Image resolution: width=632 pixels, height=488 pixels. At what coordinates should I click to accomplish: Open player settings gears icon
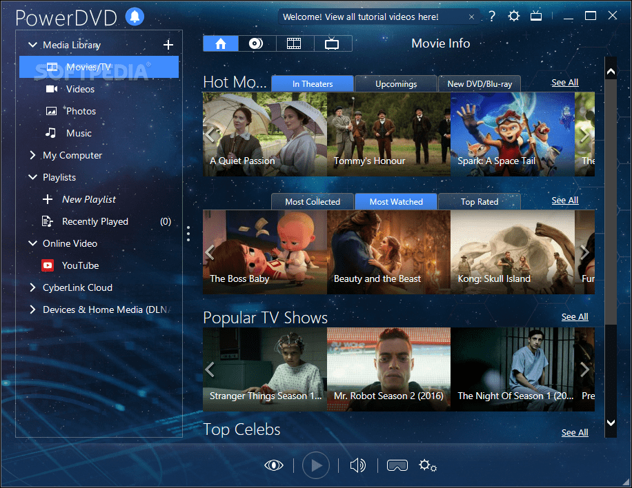click(428, 465)
